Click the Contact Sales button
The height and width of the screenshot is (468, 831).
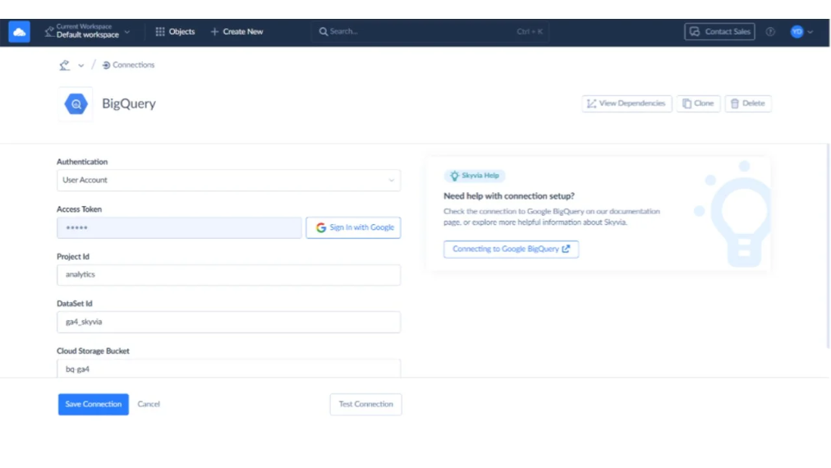(x=719, y=32)
